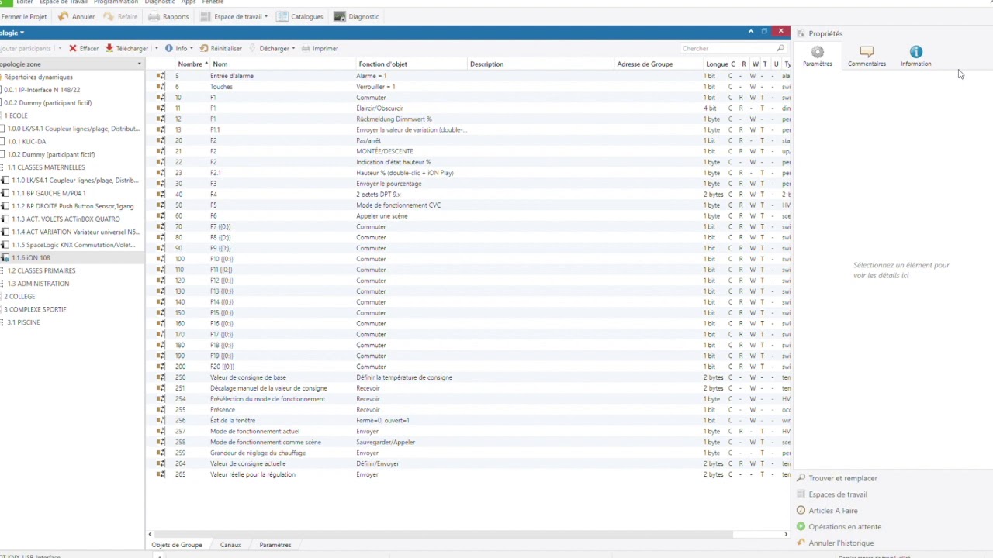Open the Commentaires speech-bubble tab
This screenshot has height=558, width=993.
[867, 57]
